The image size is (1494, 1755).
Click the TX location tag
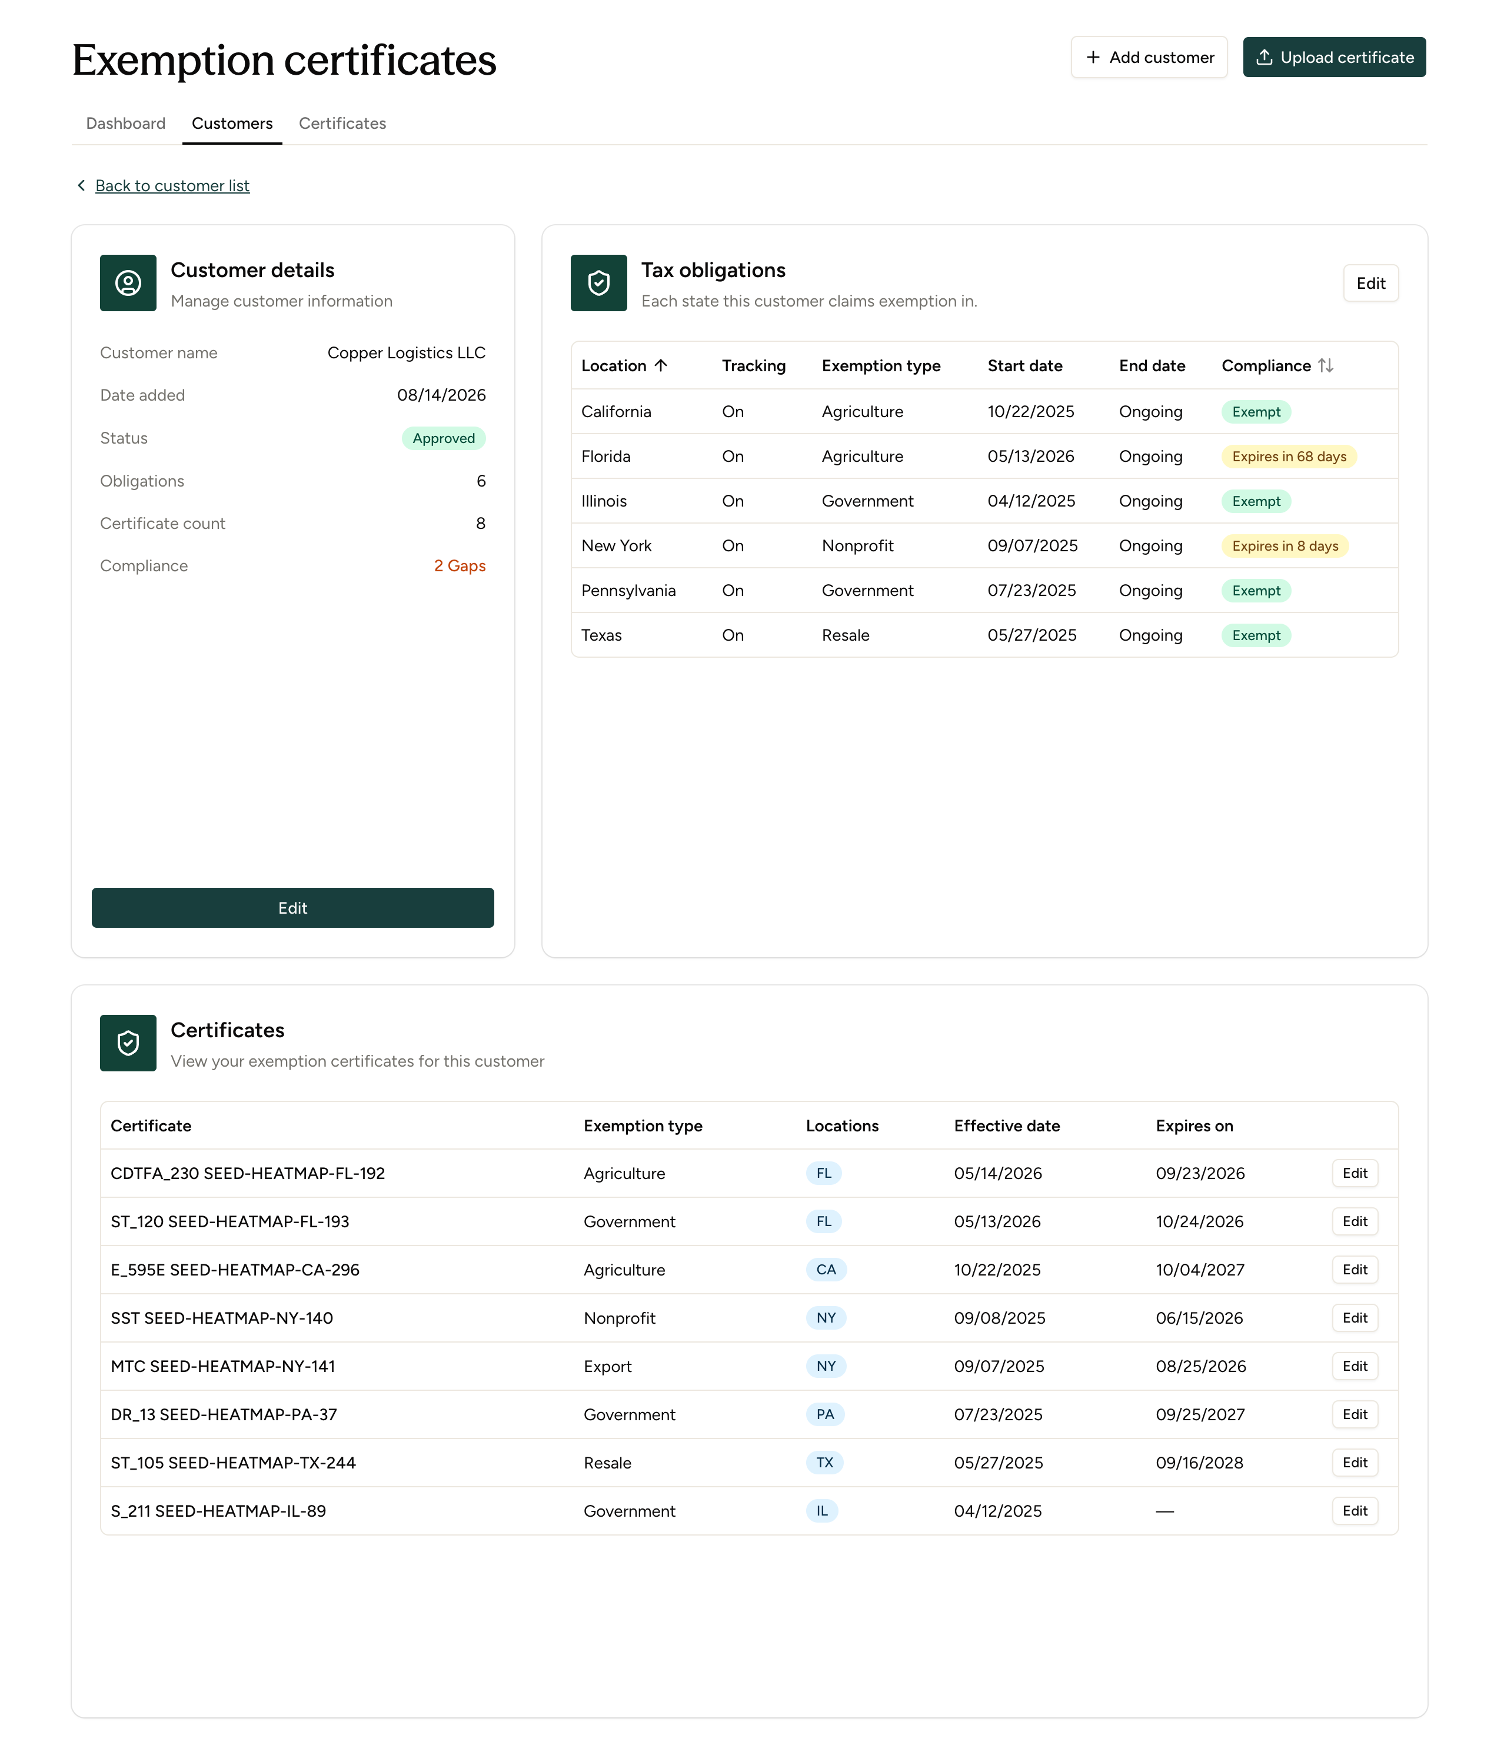point(825,1463)
